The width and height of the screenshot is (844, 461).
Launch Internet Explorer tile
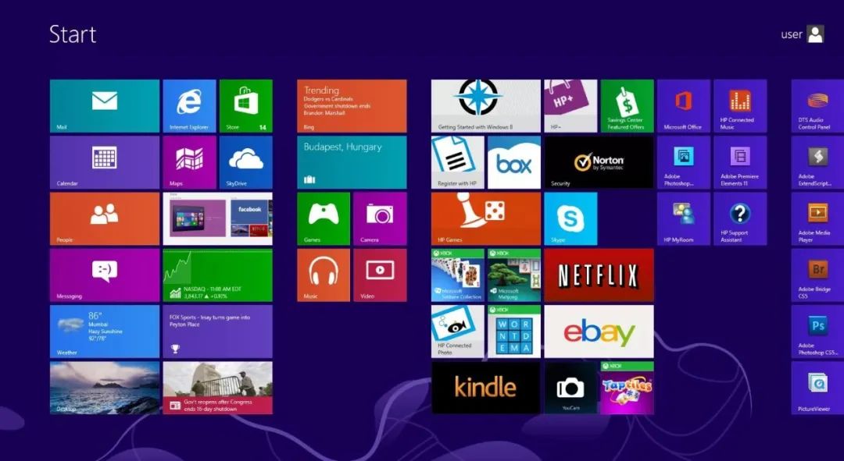[189, 106]
